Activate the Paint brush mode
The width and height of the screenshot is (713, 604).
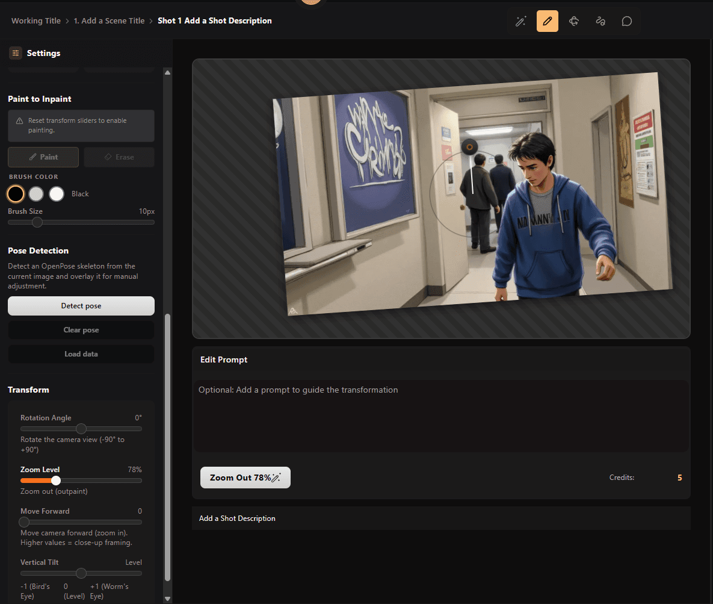(43, 157)
